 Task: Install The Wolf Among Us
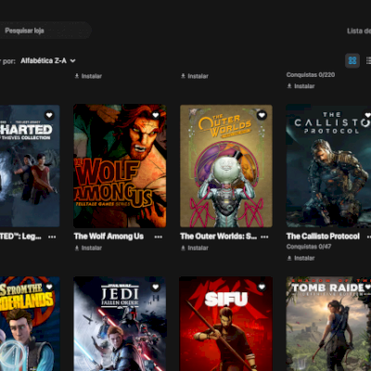(x=88, y=248)
